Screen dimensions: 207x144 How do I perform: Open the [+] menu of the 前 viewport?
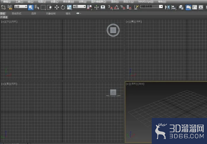[127, 22]
